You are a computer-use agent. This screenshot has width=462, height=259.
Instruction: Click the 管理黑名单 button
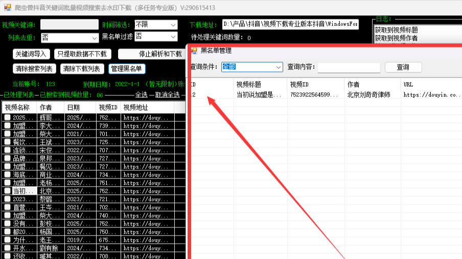coord(127,69)
